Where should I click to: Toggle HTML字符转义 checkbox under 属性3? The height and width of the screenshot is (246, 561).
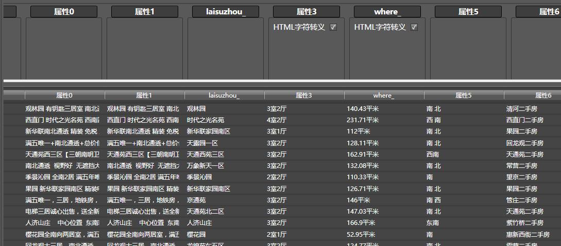pos(333,27)
